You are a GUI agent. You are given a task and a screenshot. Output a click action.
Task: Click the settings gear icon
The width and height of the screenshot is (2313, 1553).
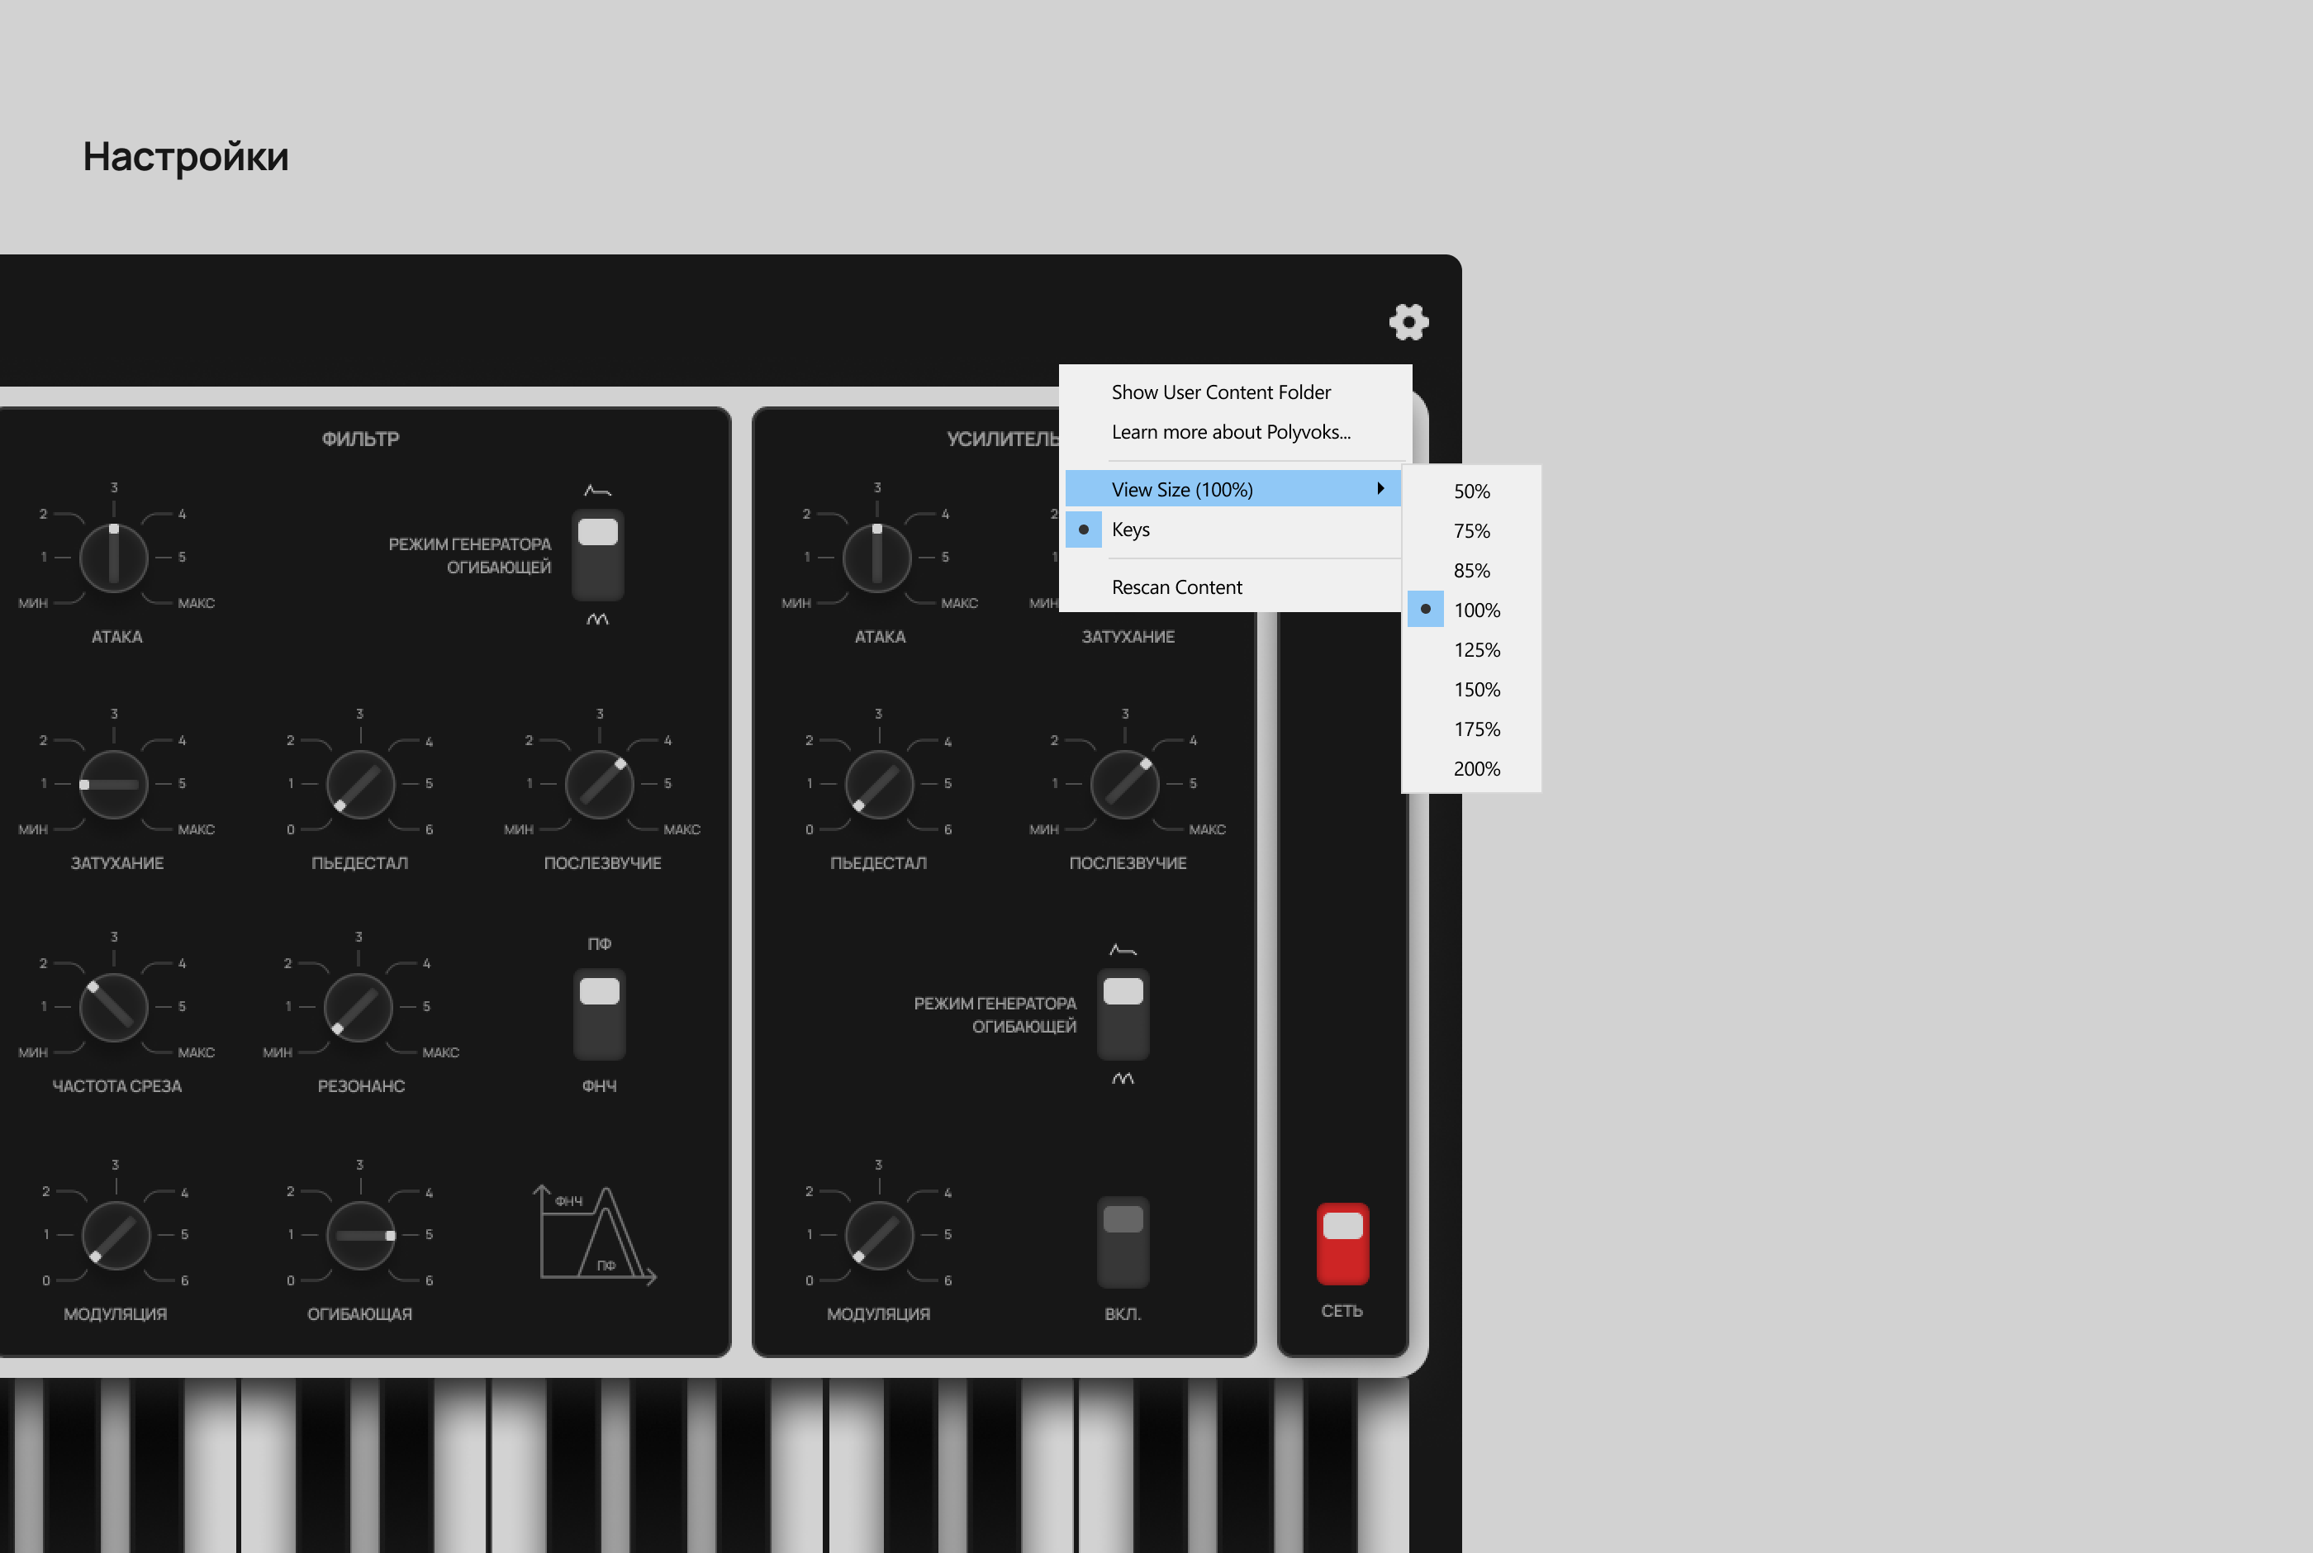coord(1408,322)
